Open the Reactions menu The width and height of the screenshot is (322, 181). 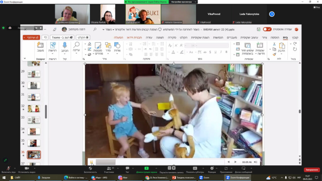click(x=212, y=168)
